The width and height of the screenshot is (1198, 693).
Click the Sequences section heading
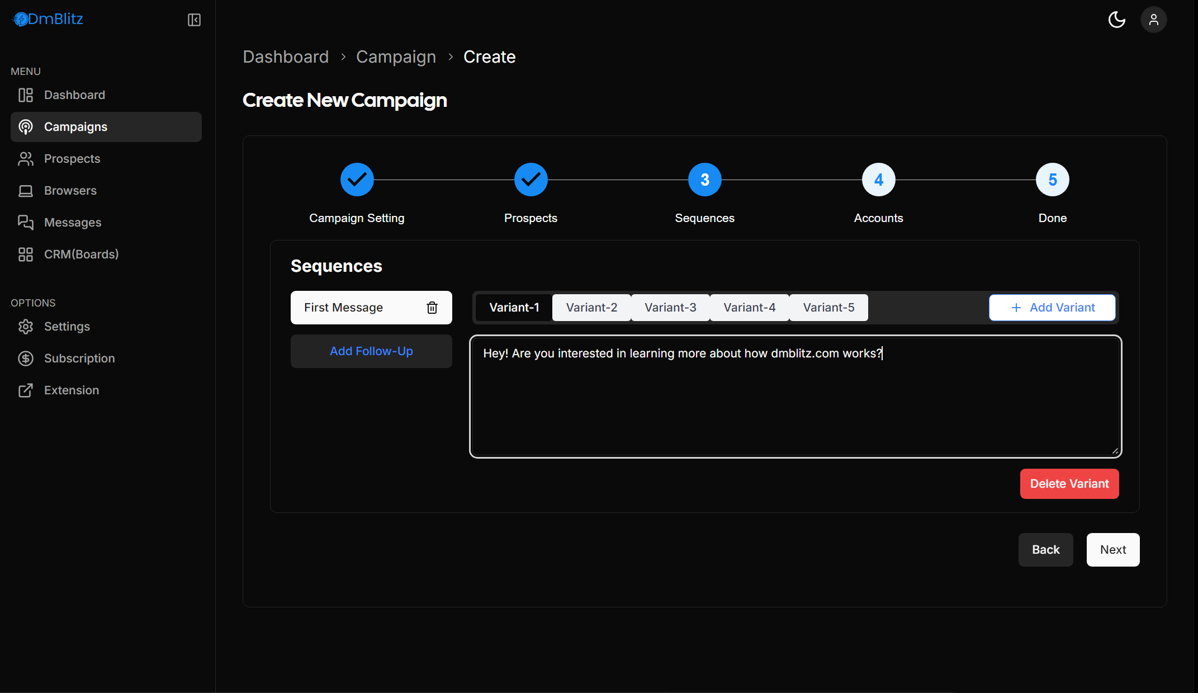336,266
